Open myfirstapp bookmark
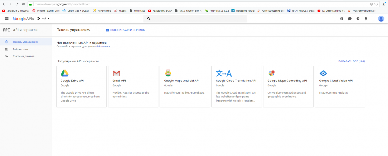 click(x=137, y=10)
